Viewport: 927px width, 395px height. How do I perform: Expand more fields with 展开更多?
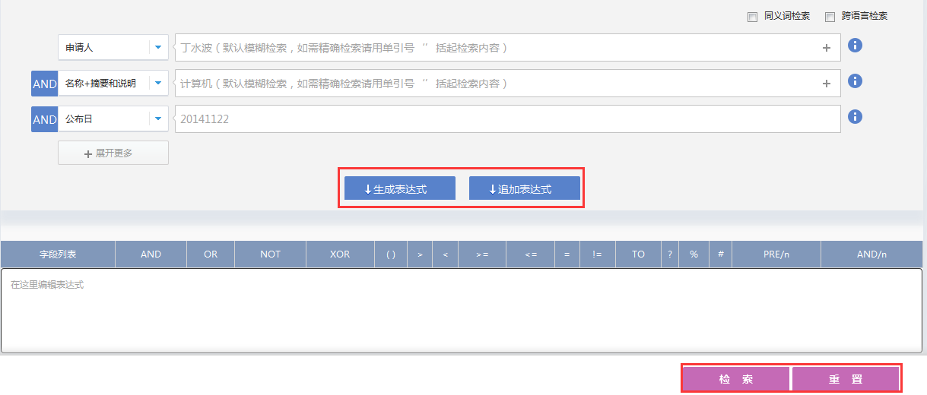coord(113,153)
